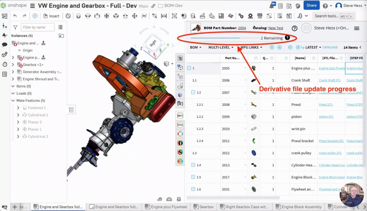Open the BOM panel hamburger menu
This screenshot has height=211, width=367.
click(357, 28)
